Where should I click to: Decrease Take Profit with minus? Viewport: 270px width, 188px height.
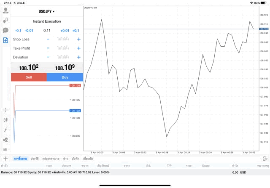48,48
